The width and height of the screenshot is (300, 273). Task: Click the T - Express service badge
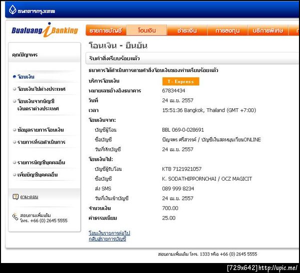[x=180, y=81]
